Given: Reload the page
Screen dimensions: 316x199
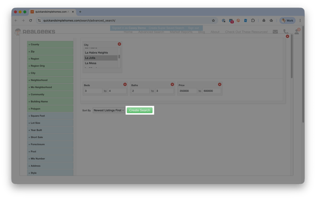Looking at the screenshot, I should 31,21.
